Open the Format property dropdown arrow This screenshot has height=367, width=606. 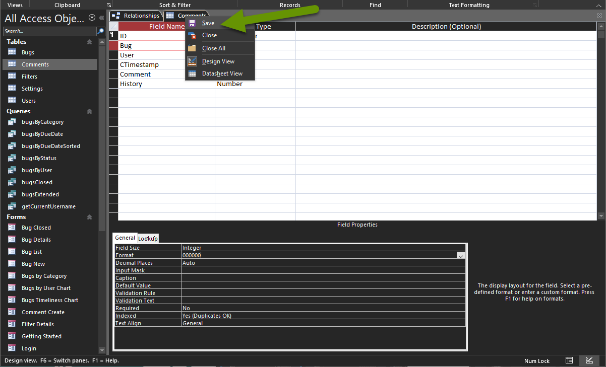460,255
